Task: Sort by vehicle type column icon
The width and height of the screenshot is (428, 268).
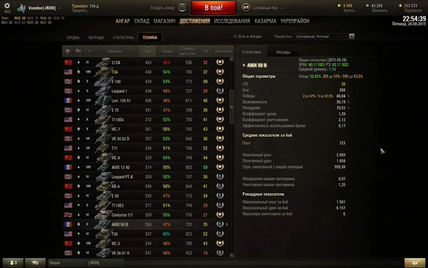Action: pos(78,51)
